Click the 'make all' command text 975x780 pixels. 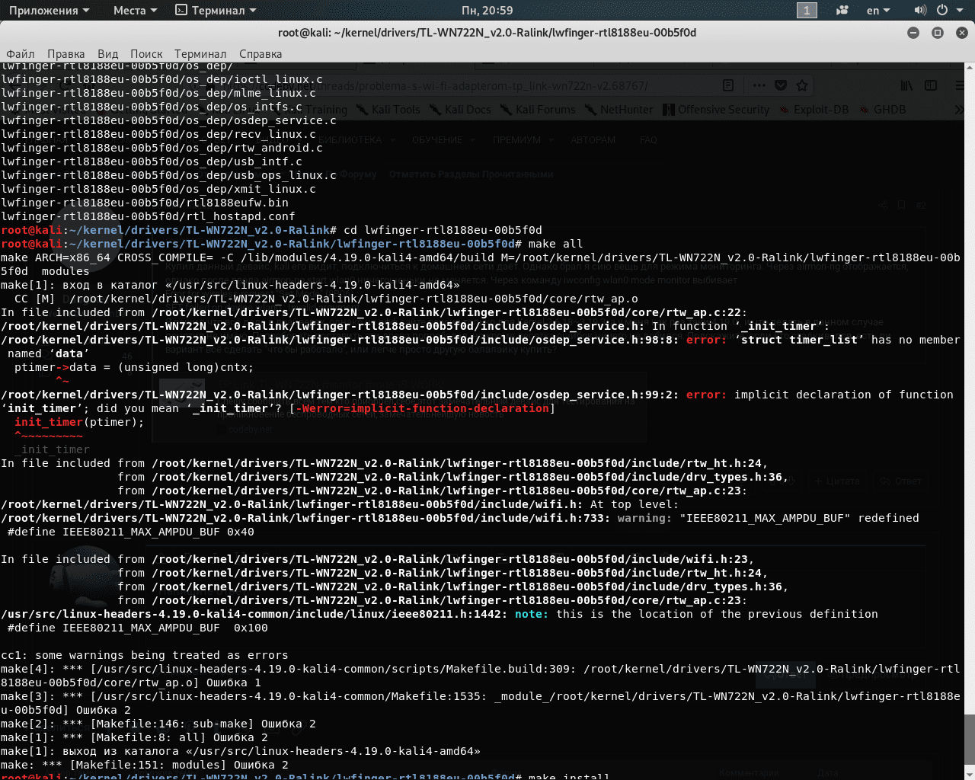pyautogui.click(x=555, y=244)
